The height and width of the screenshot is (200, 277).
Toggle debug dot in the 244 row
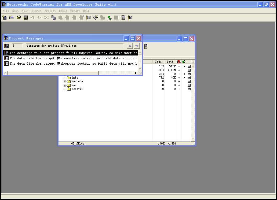point(184,74)
